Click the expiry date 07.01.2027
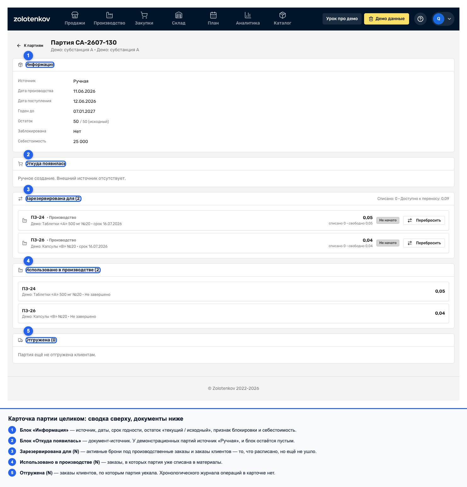Image resolution: width=467 pixels, height=487 pixels. click(84, 111)
